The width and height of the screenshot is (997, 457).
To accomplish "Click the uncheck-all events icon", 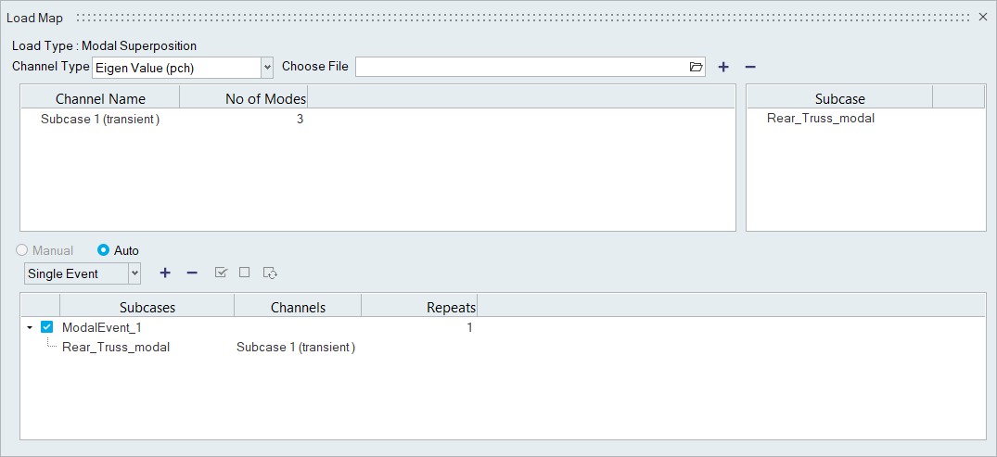I will pos(245,273).
